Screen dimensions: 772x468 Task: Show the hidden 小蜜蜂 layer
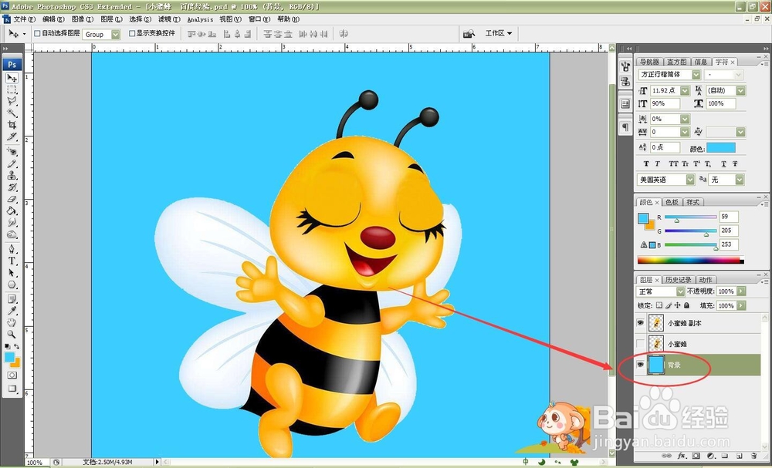click(639, 343)
